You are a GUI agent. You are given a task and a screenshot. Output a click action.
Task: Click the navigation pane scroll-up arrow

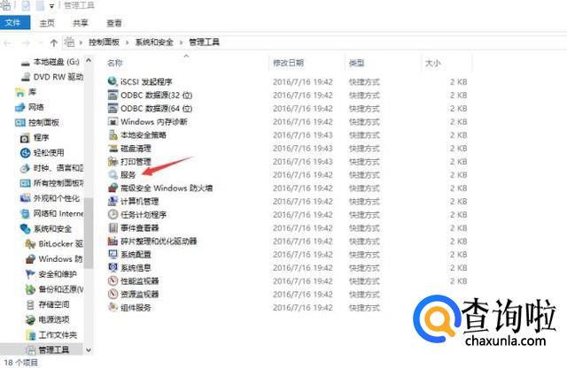point(89,61)
